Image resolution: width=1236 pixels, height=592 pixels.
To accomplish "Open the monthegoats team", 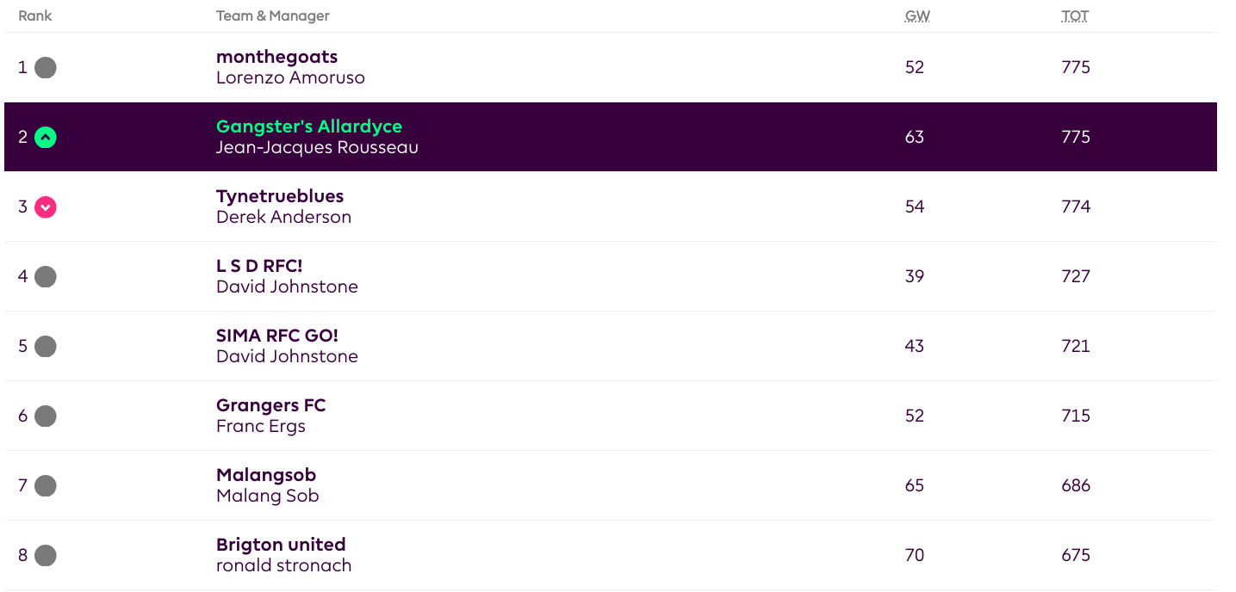I will click(x=276, y=57).
